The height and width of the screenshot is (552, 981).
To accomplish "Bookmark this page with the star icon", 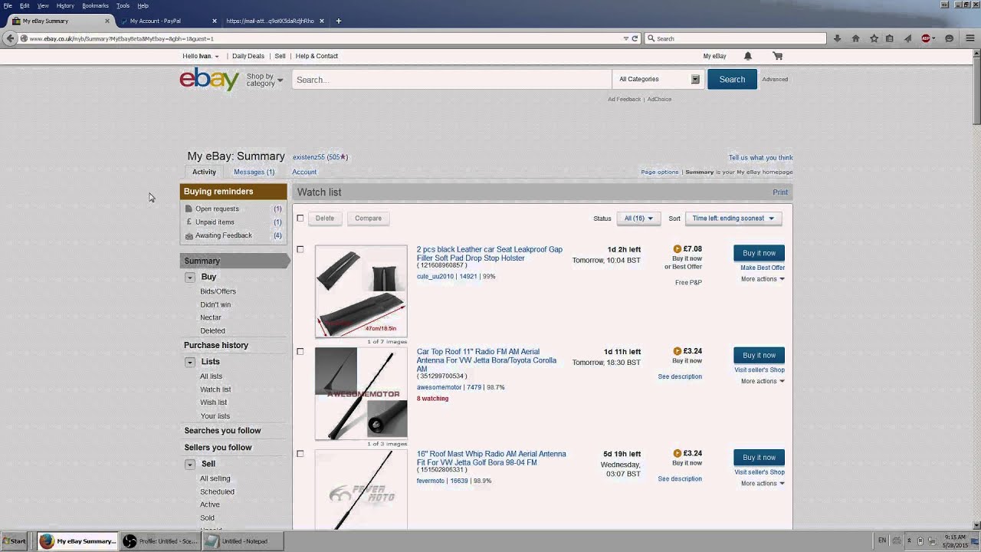I will (x=874, y=38).
